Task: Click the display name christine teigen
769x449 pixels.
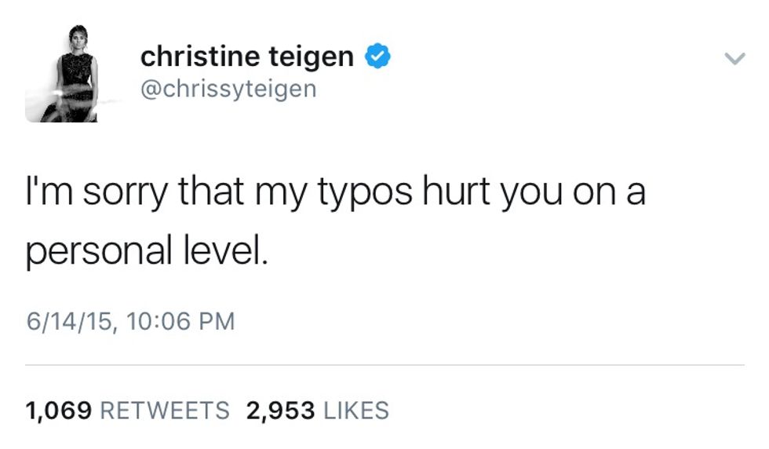Action: point(247,57)
